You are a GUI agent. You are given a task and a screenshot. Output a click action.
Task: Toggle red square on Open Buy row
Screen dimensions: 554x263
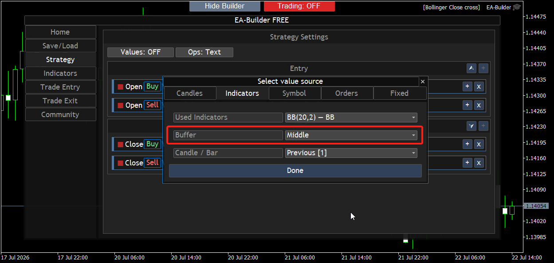pos(120,87)
